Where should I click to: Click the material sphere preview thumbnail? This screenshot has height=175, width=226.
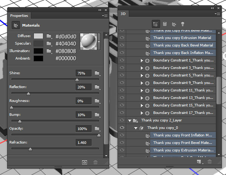pos(89,42)
